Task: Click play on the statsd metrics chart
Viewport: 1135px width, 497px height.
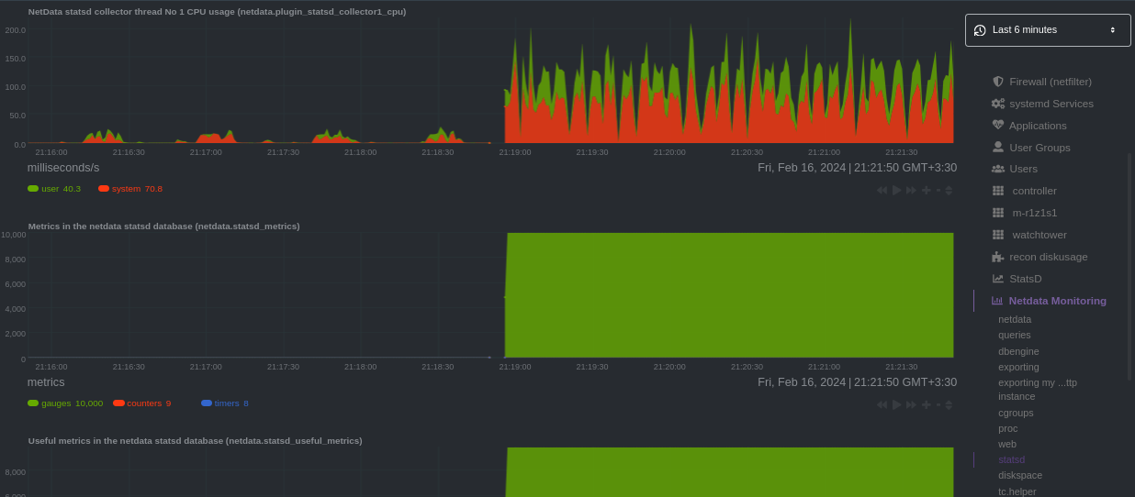Action: click(x=897, y=404)
